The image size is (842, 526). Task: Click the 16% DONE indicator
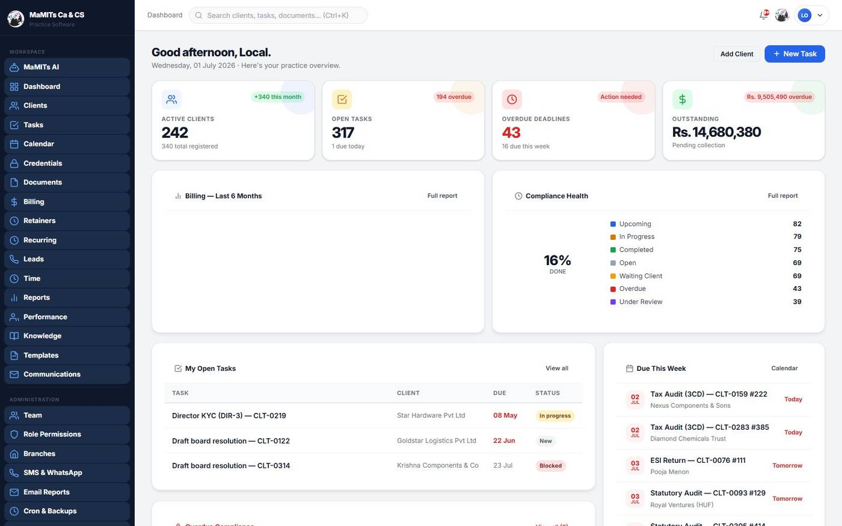558,263
